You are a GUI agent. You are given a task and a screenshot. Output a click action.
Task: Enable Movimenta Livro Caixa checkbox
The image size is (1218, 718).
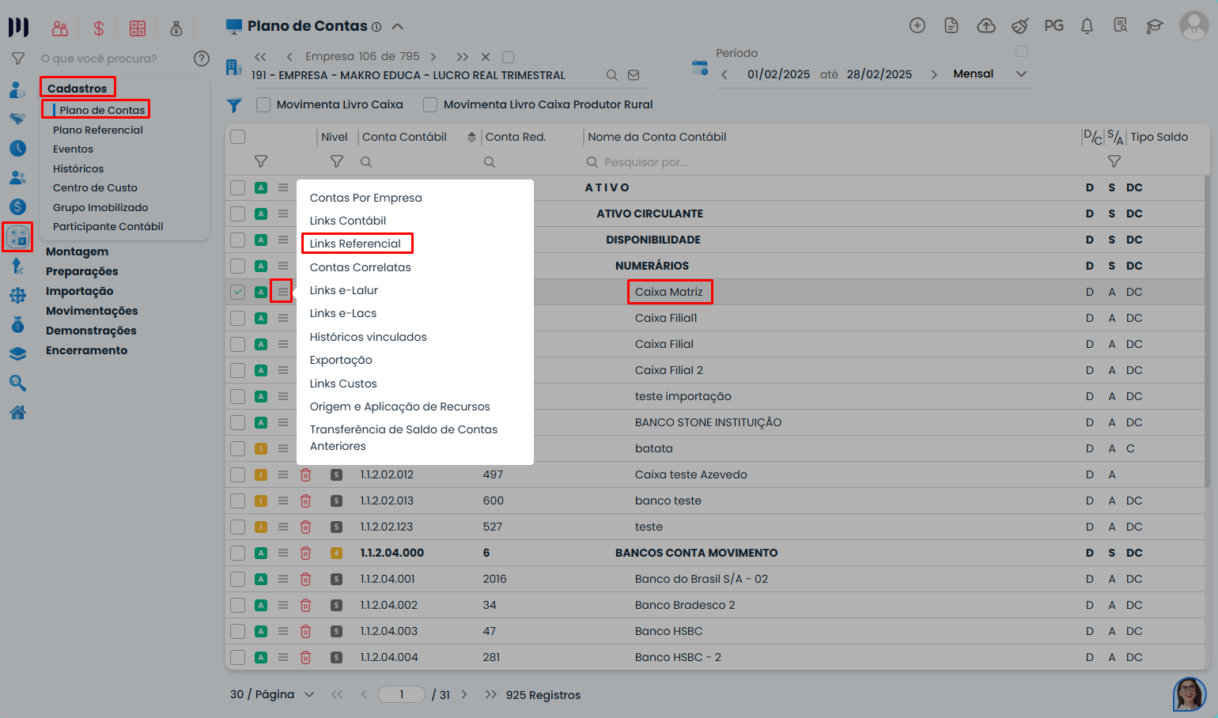coord(263,104)
